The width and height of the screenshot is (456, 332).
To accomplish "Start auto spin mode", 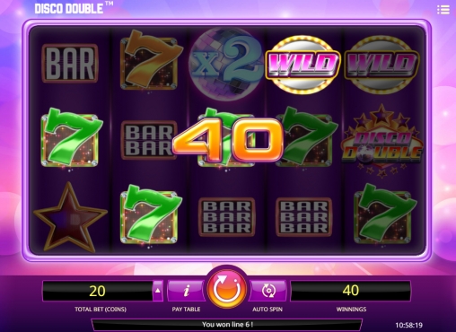I will [267, 291].
